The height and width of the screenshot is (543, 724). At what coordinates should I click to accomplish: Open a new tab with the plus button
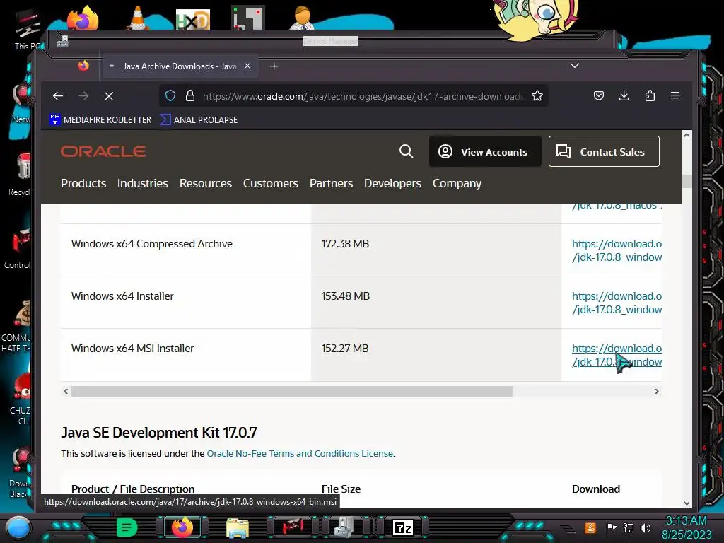point(274,66)
